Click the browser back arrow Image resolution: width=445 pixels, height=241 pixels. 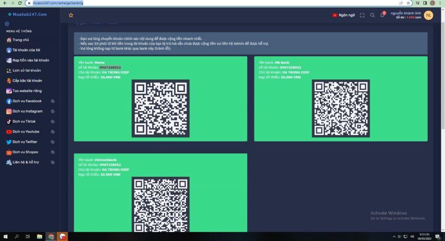tap(5, 3)
